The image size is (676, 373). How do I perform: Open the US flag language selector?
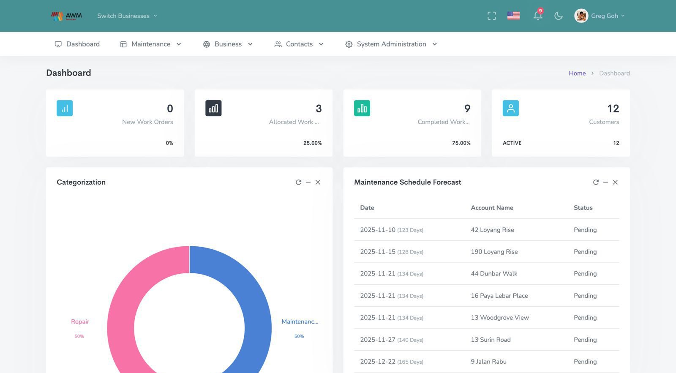tap(513, 16)
